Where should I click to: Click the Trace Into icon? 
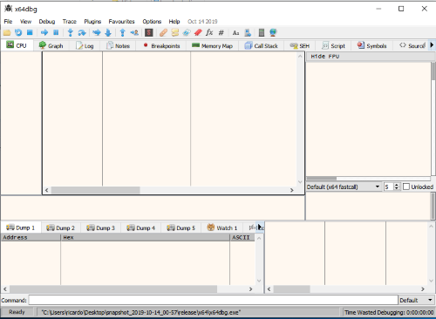click(97, 32)
